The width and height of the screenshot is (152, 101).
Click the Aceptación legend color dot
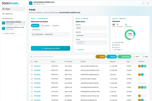coord(113,42)
